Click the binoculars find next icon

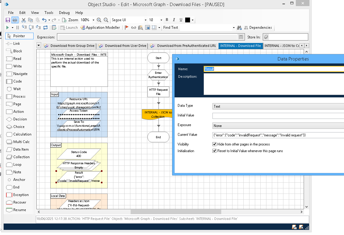tap(239, 28)
